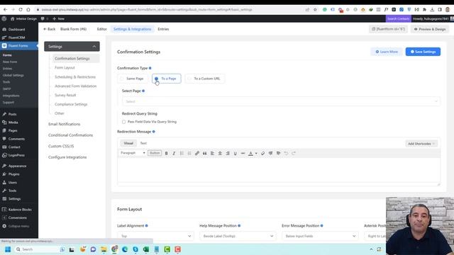454x255 pixels.
Task: Click the text color icon
Action: coord(250,153)
